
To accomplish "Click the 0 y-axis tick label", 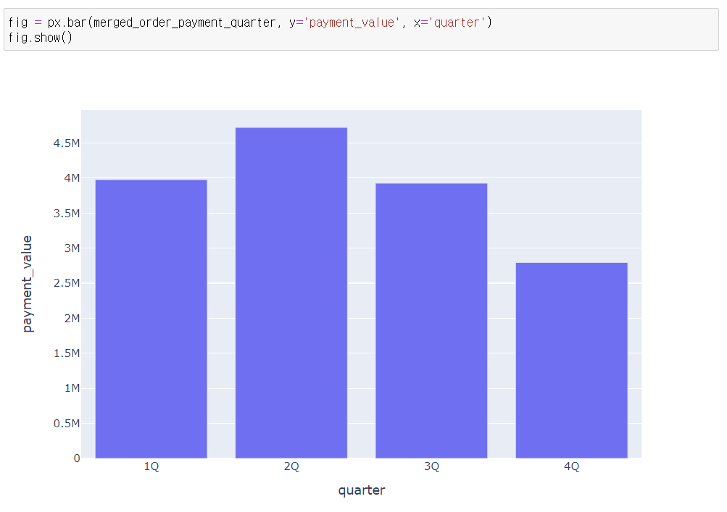I will (77, 458).
